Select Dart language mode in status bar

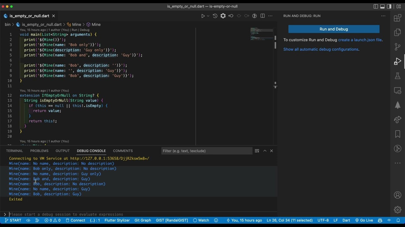tap(346, 220)
